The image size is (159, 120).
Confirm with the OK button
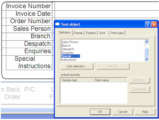point(100,112)
